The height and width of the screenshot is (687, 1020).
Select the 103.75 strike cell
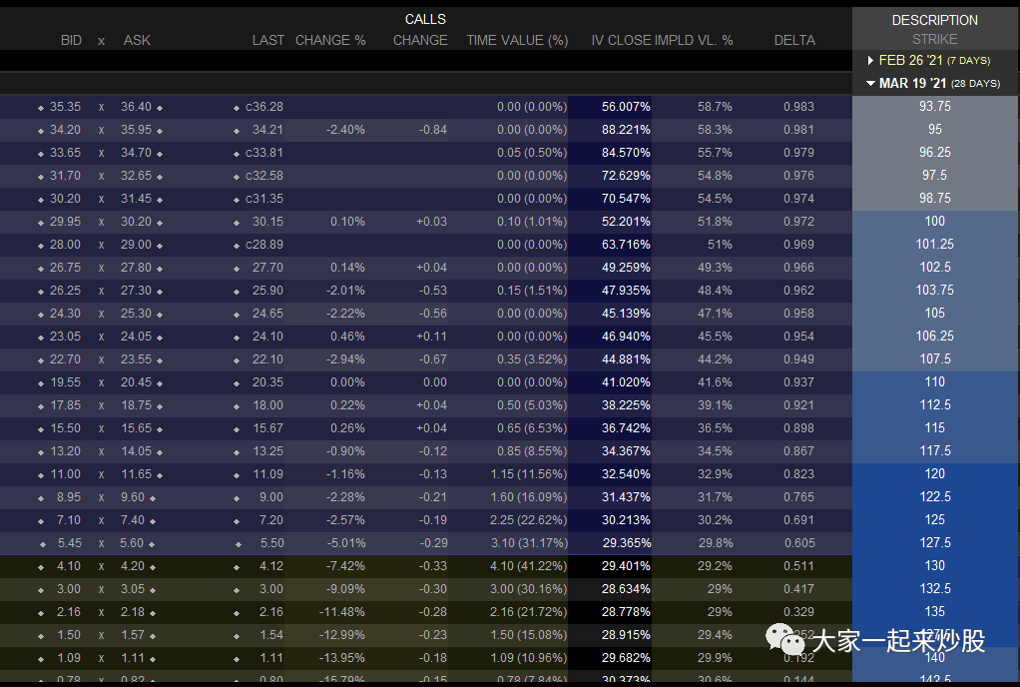(x=935, y=290)
